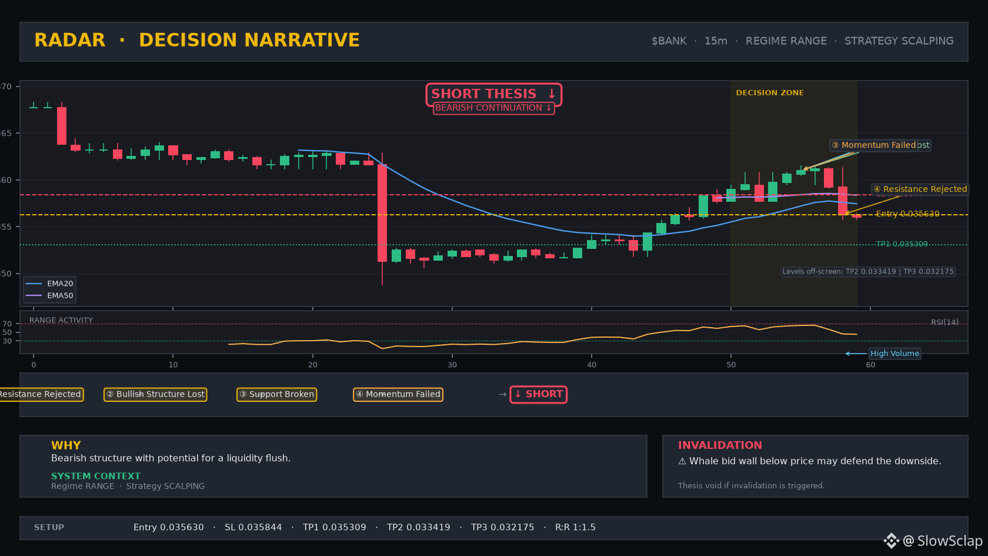The width and height of the screenshot is (988, 556).
Task: Click the EMA50 legend entry
Action: point(50,296)
